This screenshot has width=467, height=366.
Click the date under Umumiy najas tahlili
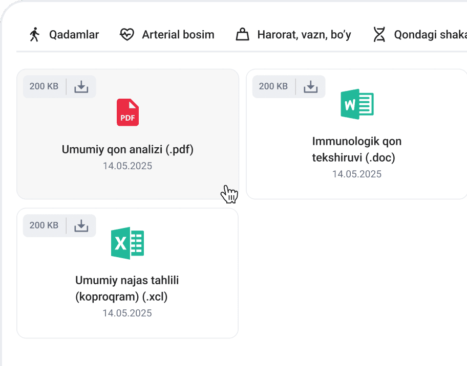tap(127, 313)
